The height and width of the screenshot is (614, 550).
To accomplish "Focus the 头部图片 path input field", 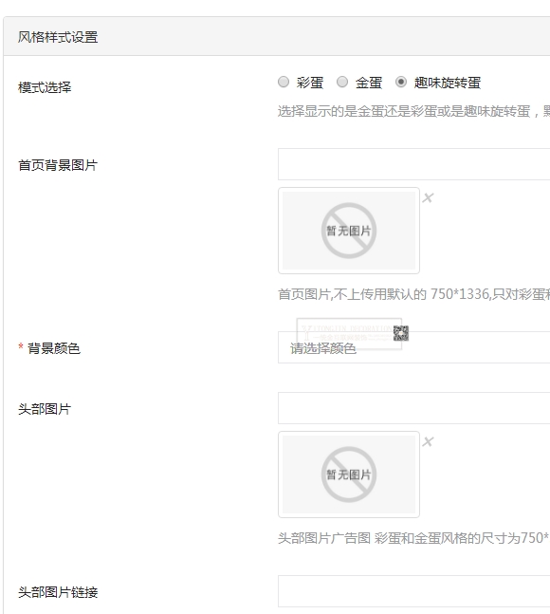I will (413, 408).
